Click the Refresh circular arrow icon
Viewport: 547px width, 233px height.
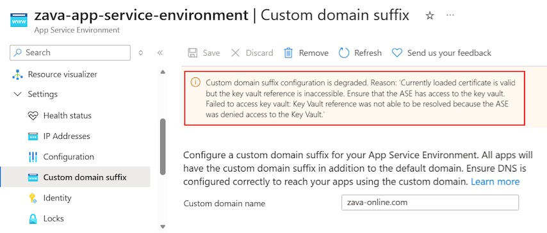coord(344,52)
